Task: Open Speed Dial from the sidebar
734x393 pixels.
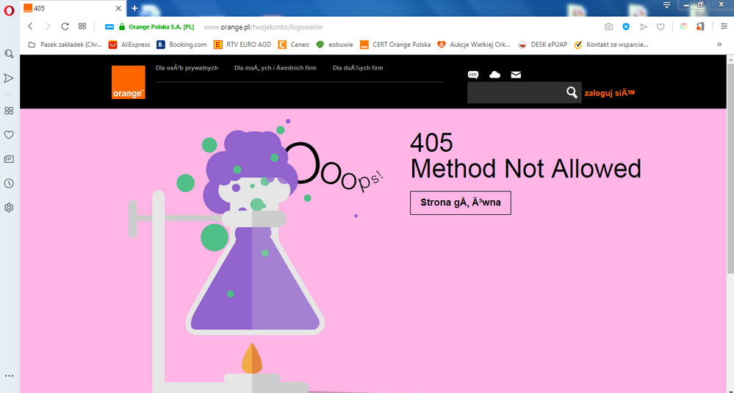Action: (x=9, y=111)
